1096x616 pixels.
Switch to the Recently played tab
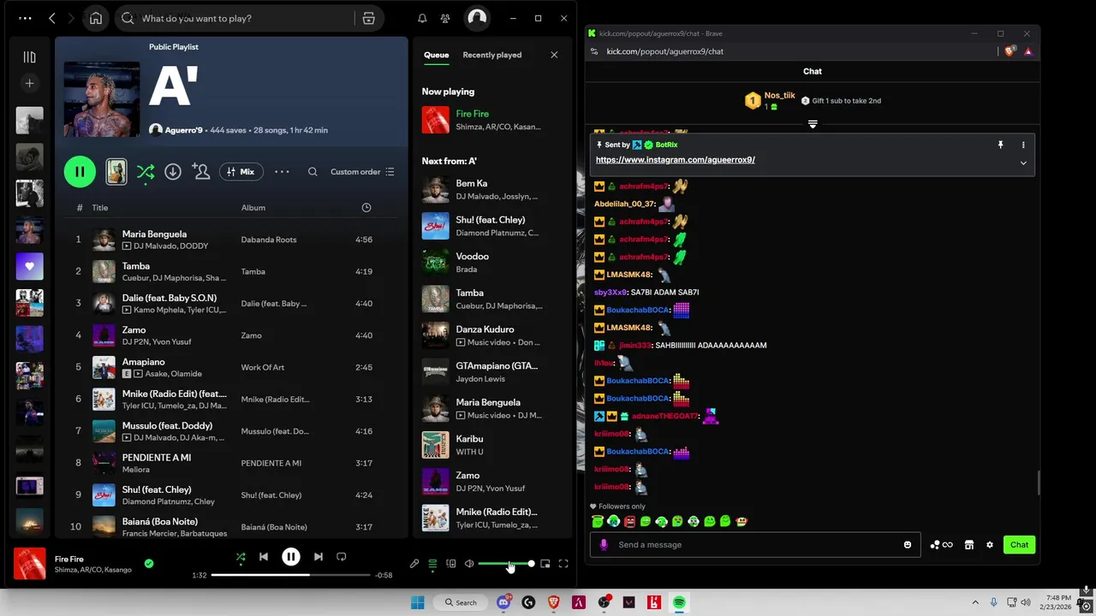(x=491, y=55)
